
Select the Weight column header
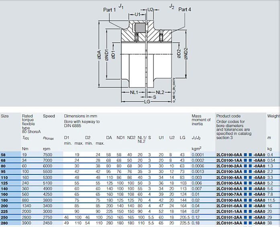[273, 116]
